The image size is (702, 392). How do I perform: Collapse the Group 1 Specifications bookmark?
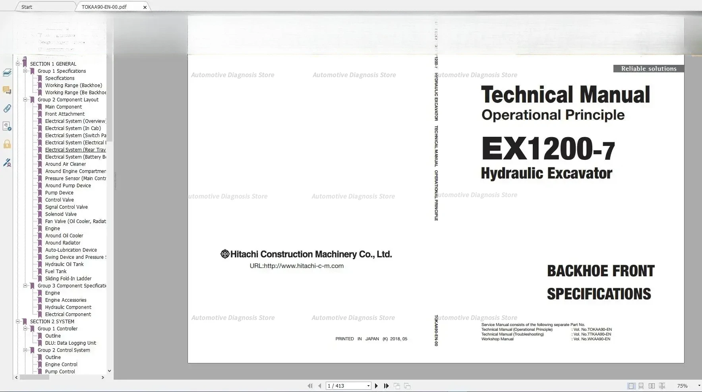tap(25, 71)
